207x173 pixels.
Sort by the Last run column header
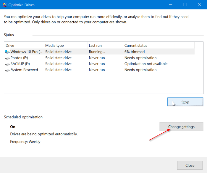coord(105,46)
